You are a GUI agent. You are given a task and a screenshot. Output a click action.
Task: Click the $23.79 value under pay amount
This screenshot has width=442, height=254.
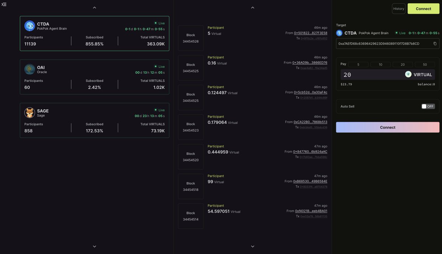(x=346, y=84)
